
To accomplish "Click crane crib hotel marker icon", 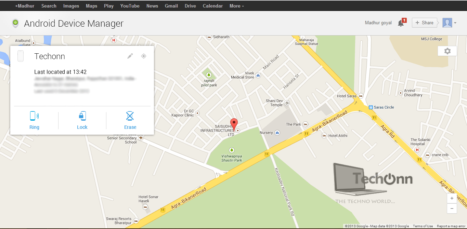I will (427, 155).
